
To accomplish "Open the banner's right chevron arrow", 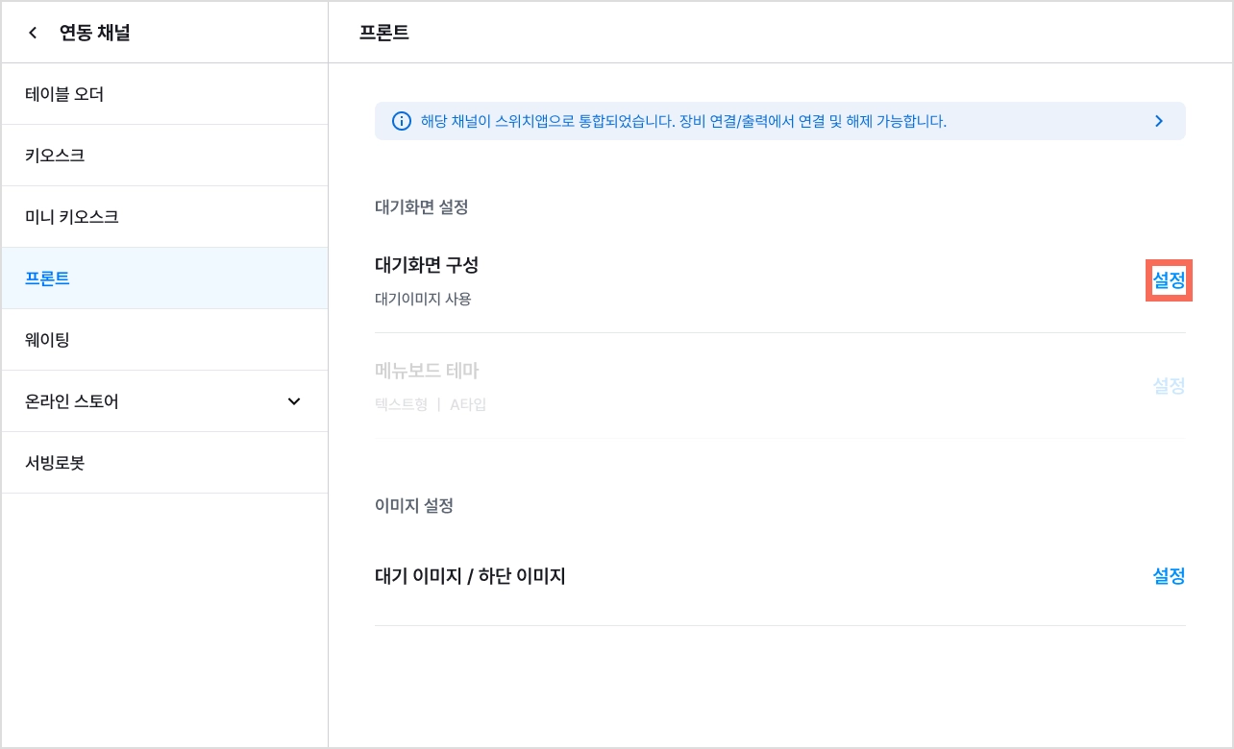I will (1159, 121).
